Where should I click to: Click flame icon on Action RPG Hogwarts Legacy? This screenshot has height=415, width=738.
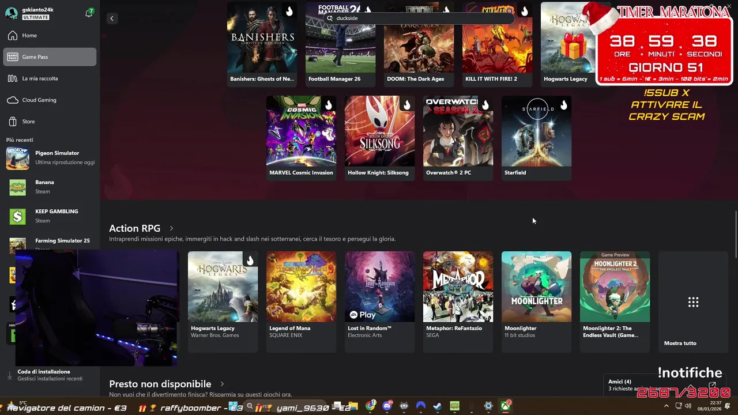[250, 261]
